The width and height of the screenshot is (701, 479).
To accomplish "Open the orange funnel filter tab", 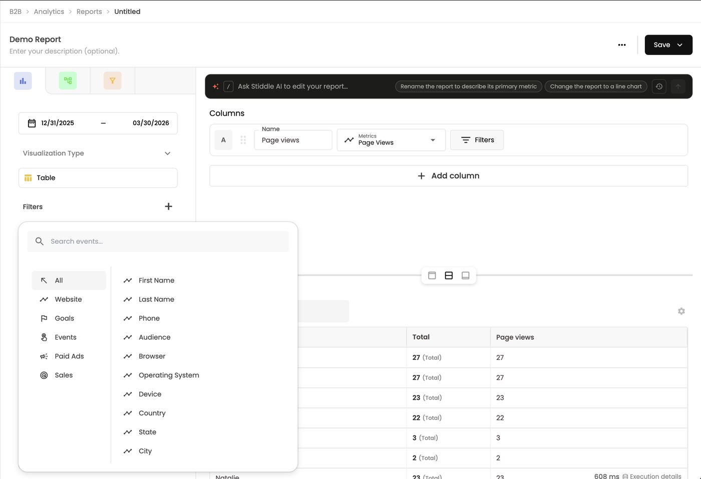I will pos(113,80).
